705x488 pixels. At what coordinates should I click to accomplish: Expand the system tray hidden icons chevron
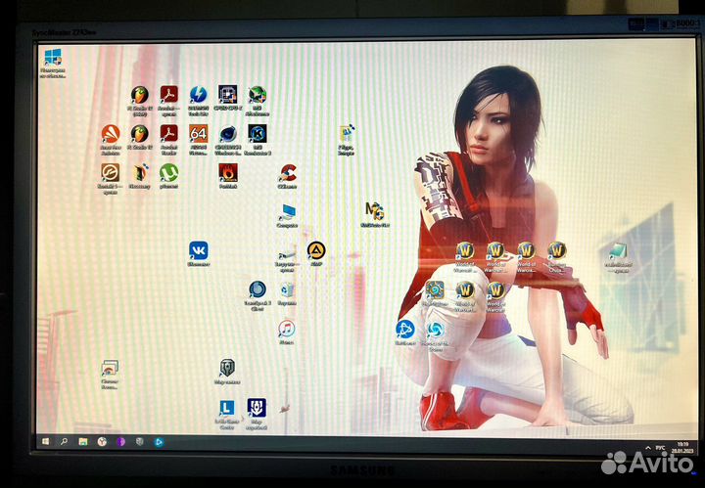click(648, 448)
